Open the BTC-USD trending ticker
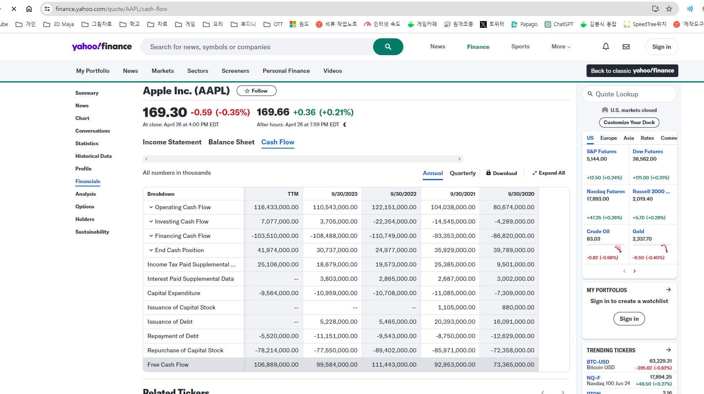704x394 pixels. coord(598,362)
